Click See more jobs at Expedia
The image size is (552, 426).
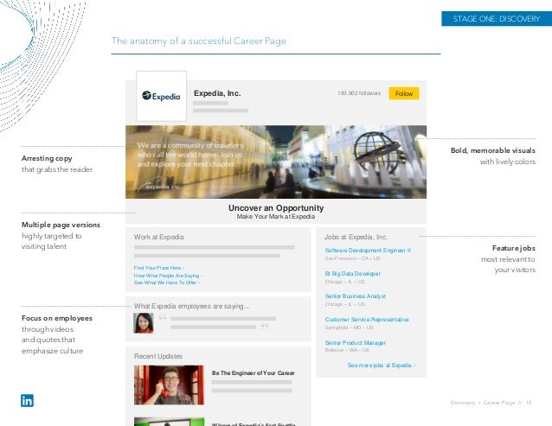(x=382, y=366)
